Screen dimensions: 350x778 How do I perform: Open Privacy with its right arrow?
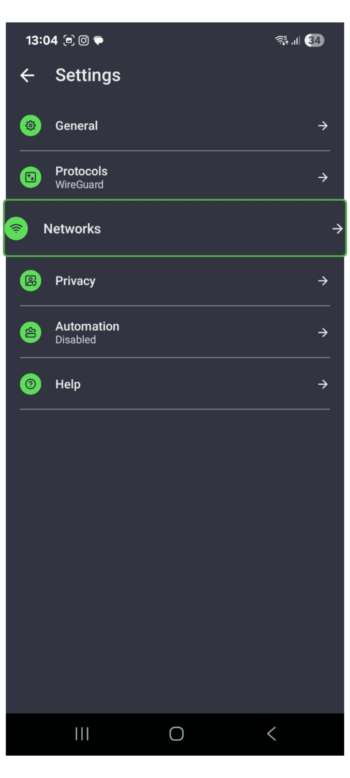pyautogui.click(x=323, y=281)
